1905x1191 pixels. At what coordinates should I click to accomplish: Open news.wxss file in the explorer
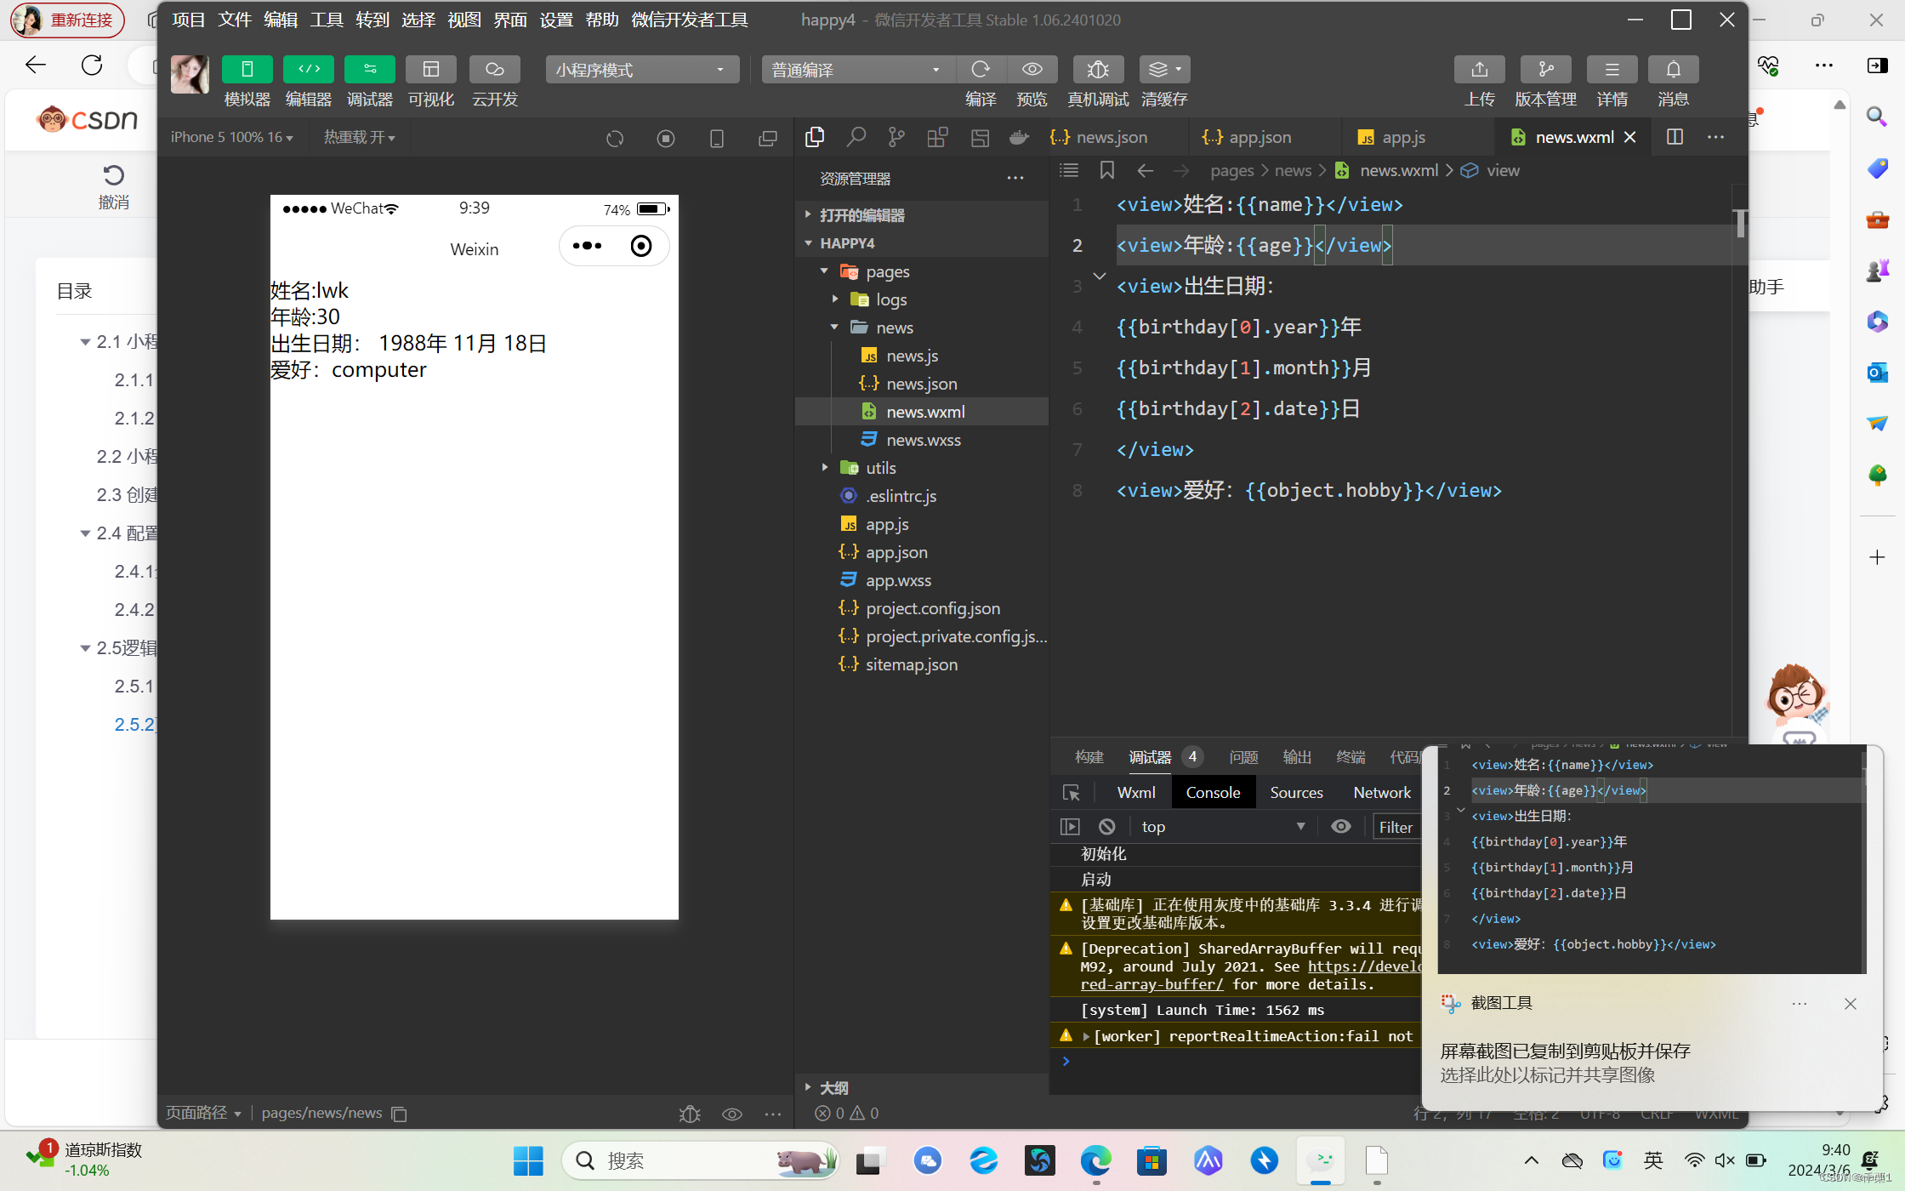tap(923, 440)
